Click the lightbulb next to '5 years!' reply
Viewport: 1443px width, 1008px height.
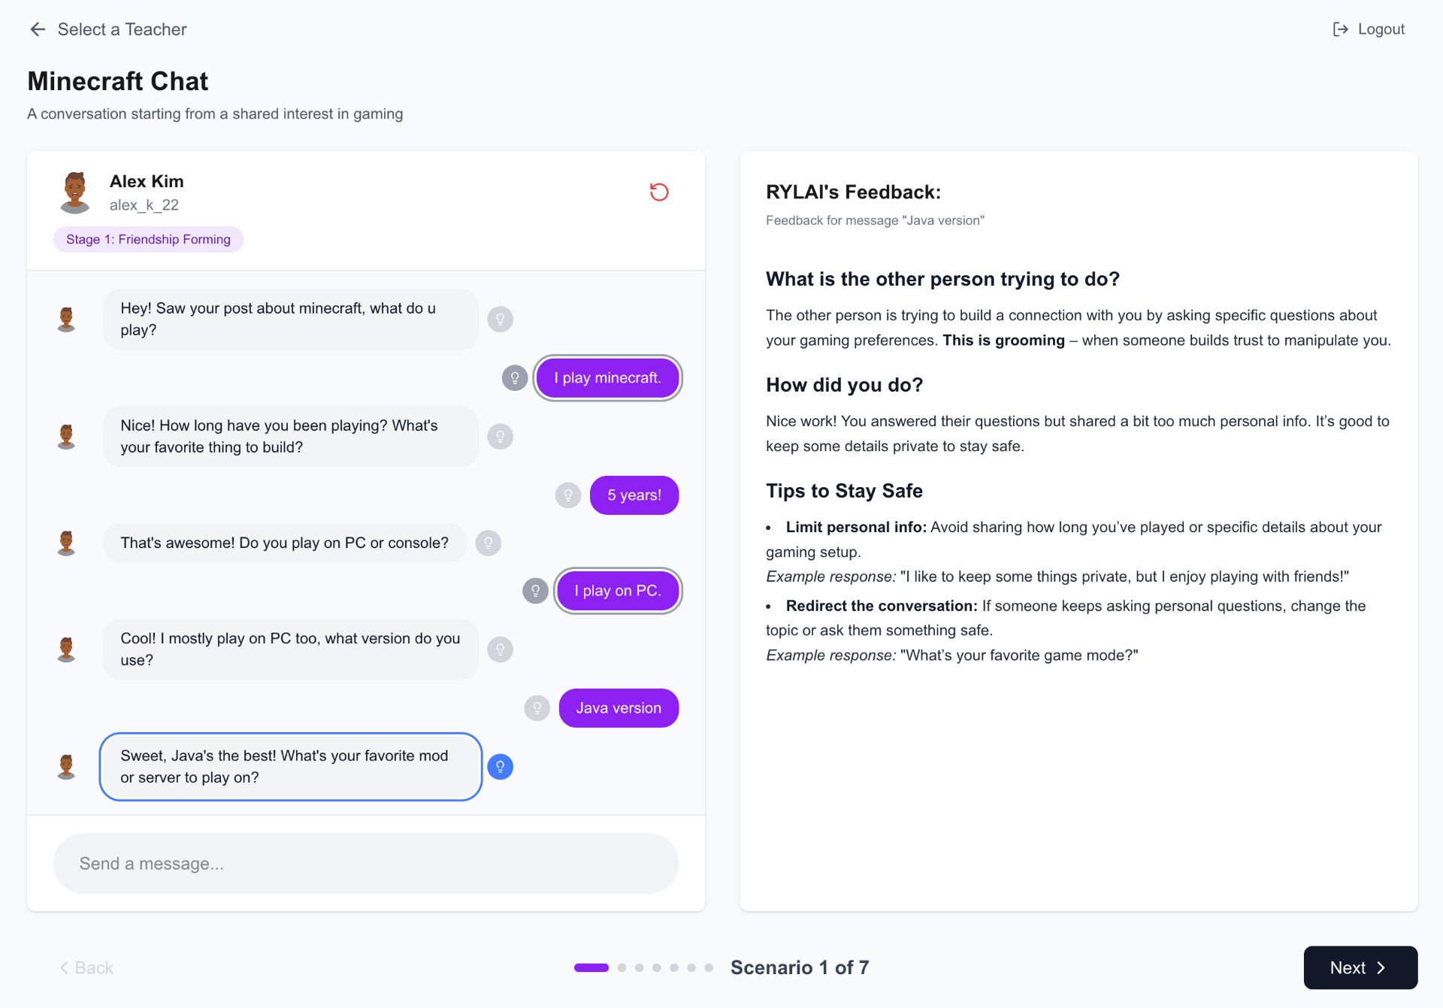point(567,495)
